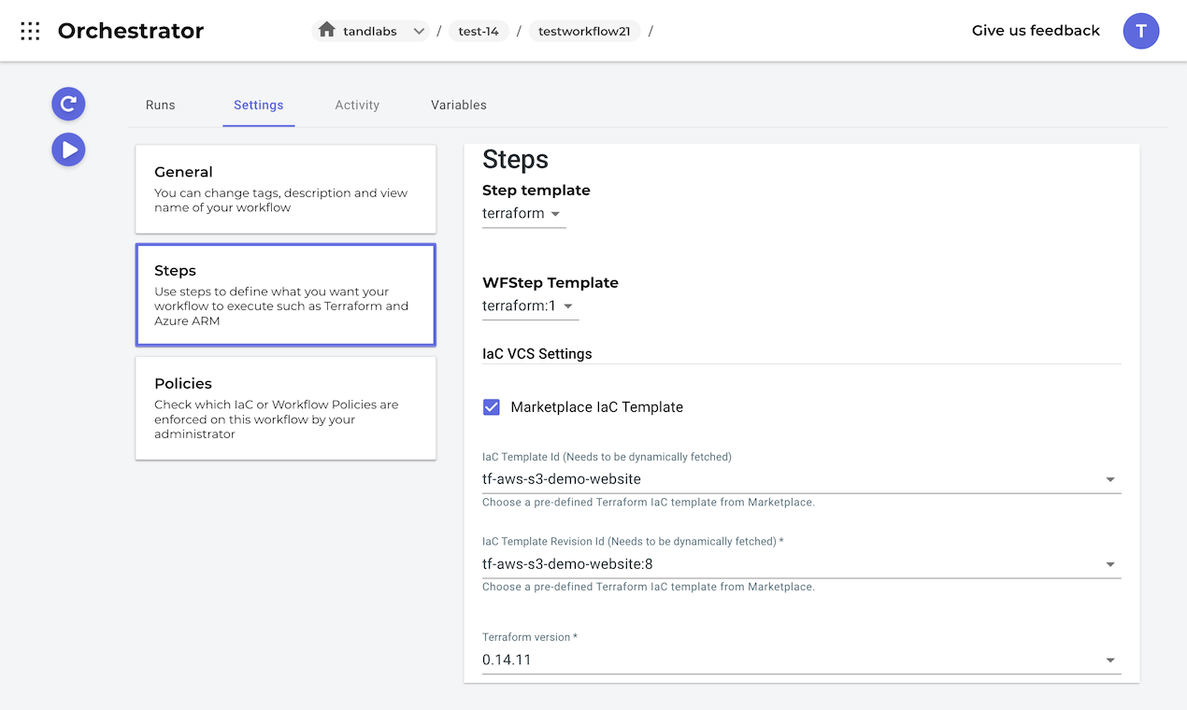
Task: Switch to the Runs tab
Action: [x=161, y=105]
